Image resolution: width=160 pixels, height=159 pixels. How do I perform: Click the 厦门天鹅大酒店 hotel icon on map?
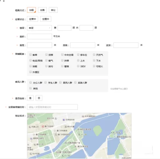[x=57, y=152]
